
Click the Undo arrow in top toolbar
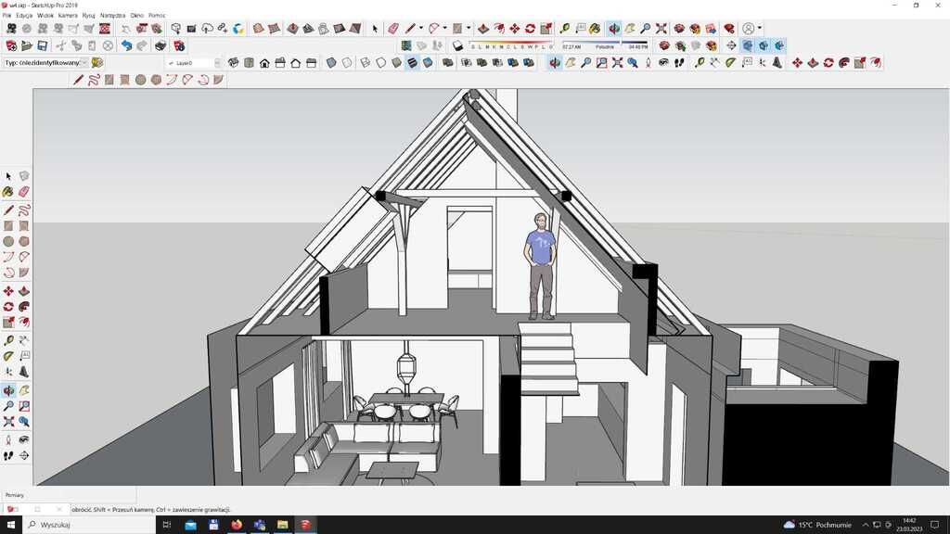[126, 45]
